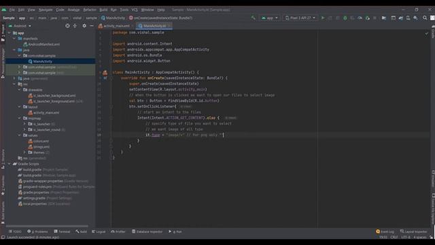This screenshot has height=245, width=435.
Task: Click the MainActivity breadcrumb in navigation bar
Action: coord(114,18)
